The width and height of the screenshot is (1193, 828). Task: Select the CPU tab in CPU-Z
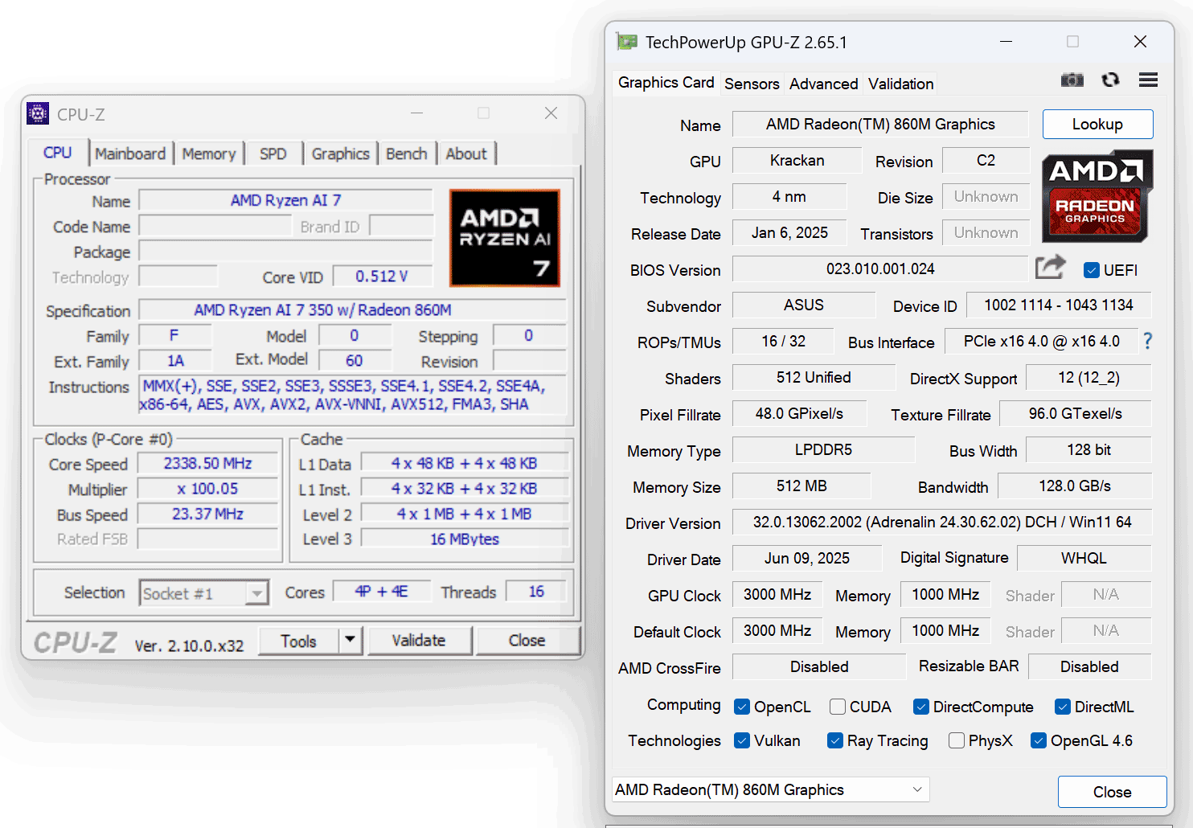coord(57,152)
